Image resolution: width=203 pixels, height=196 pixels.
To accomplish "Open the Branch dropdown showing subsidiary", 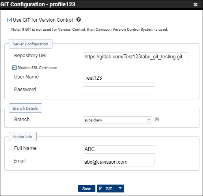I will [117, 120].
